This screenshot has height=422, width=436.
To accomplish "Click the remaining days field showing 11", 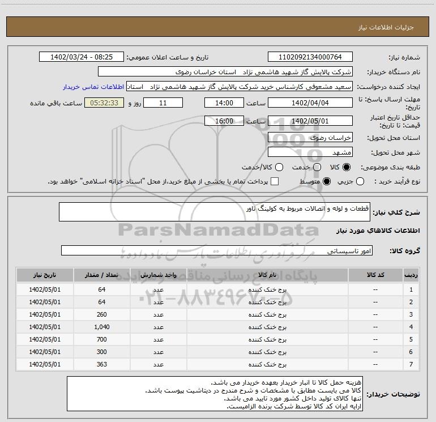I will coord(163,103).
